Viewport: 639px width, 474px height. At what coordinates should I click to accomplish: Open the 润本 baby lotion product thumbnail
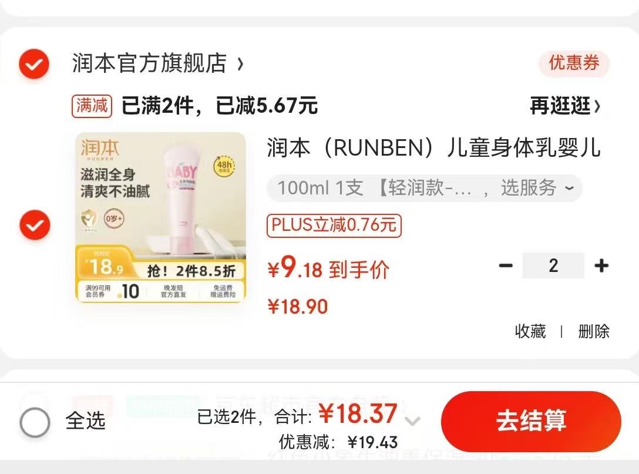pyautogui.click(x=161, y=217)
